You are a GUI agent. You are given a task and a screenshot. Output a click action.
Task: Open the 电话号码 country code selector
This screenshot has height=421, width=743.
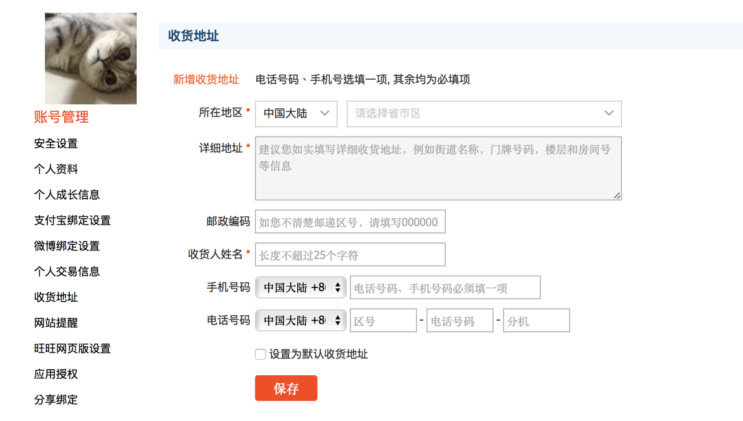[x=300, y=321]
